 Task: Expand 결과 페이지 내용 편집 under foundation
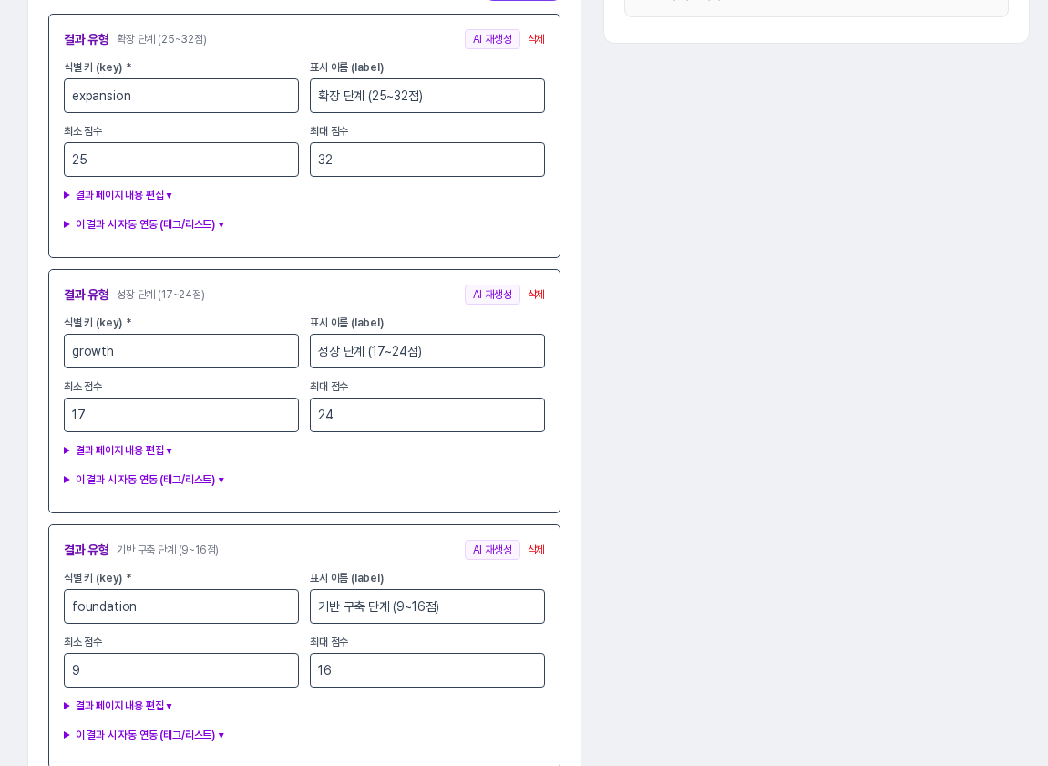pyautogui.click(x=118, y=706)
